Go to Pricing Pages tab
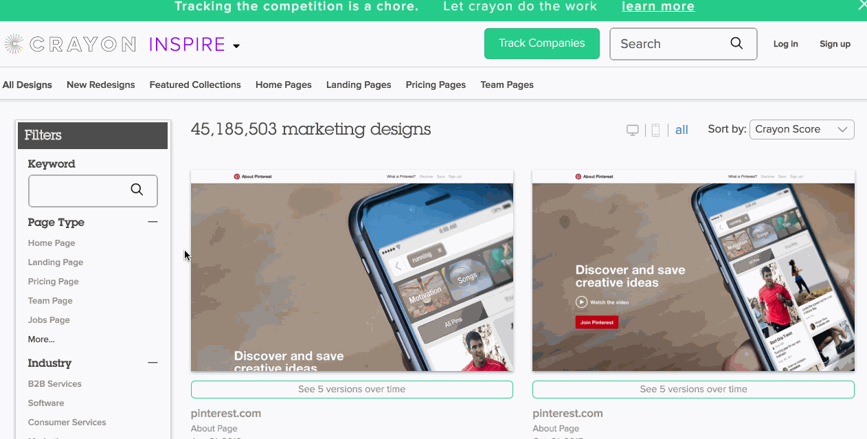The image size is (867, 439). click(436, 85)
